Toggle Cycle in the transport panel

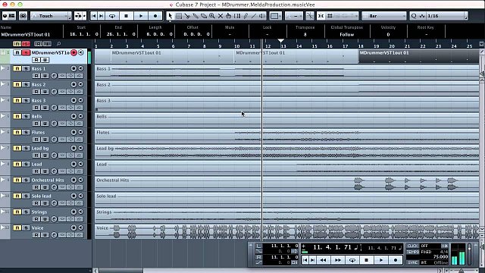click(352, 260)
